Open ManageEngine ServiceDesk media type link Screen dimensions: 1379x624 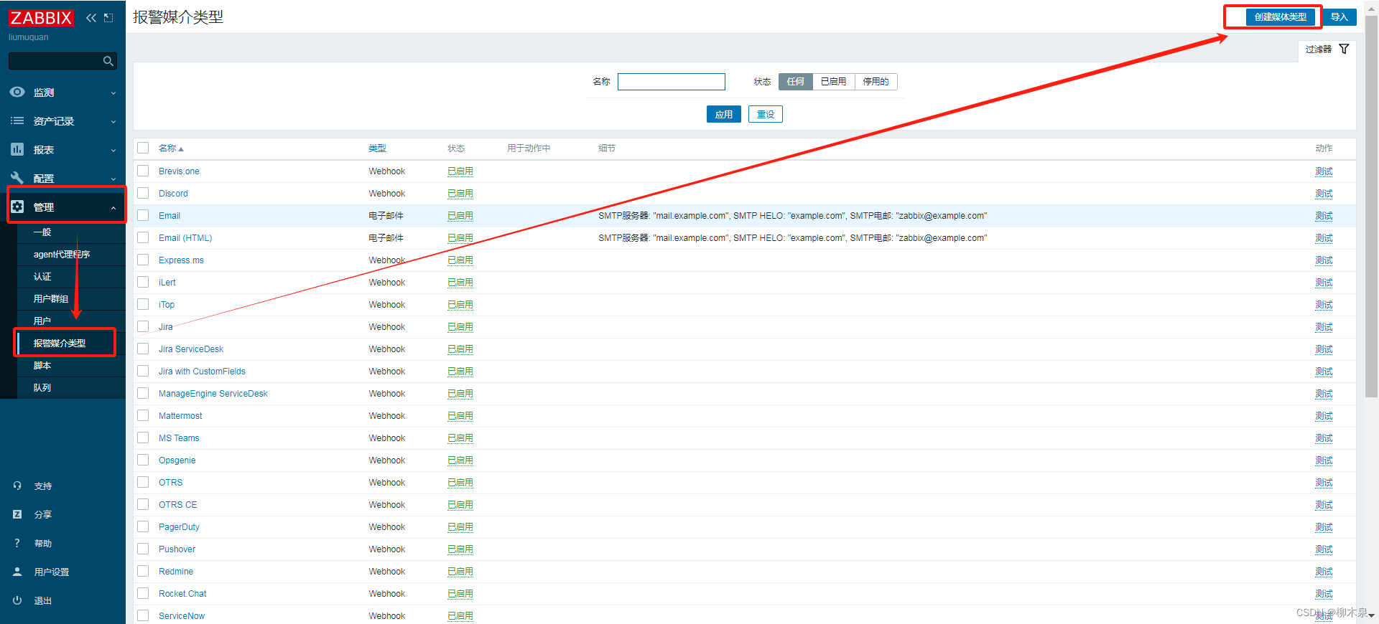coord(213,394)
